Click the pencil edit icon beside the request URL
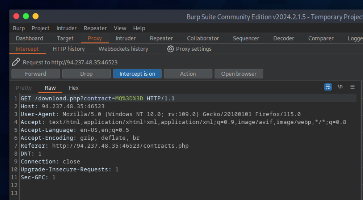Viewport: 363px width, 200px height. pyautogui.click(x=16, y=62)
